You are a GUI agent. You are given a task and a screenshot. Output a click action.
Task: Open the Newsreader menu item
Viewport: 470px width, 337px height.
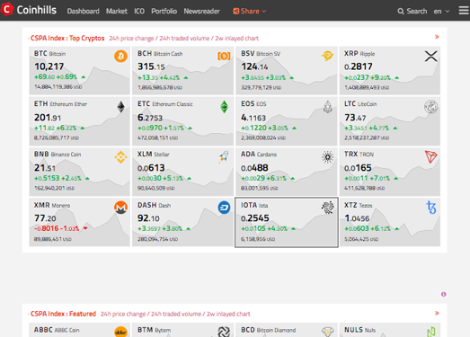(201, 11)
